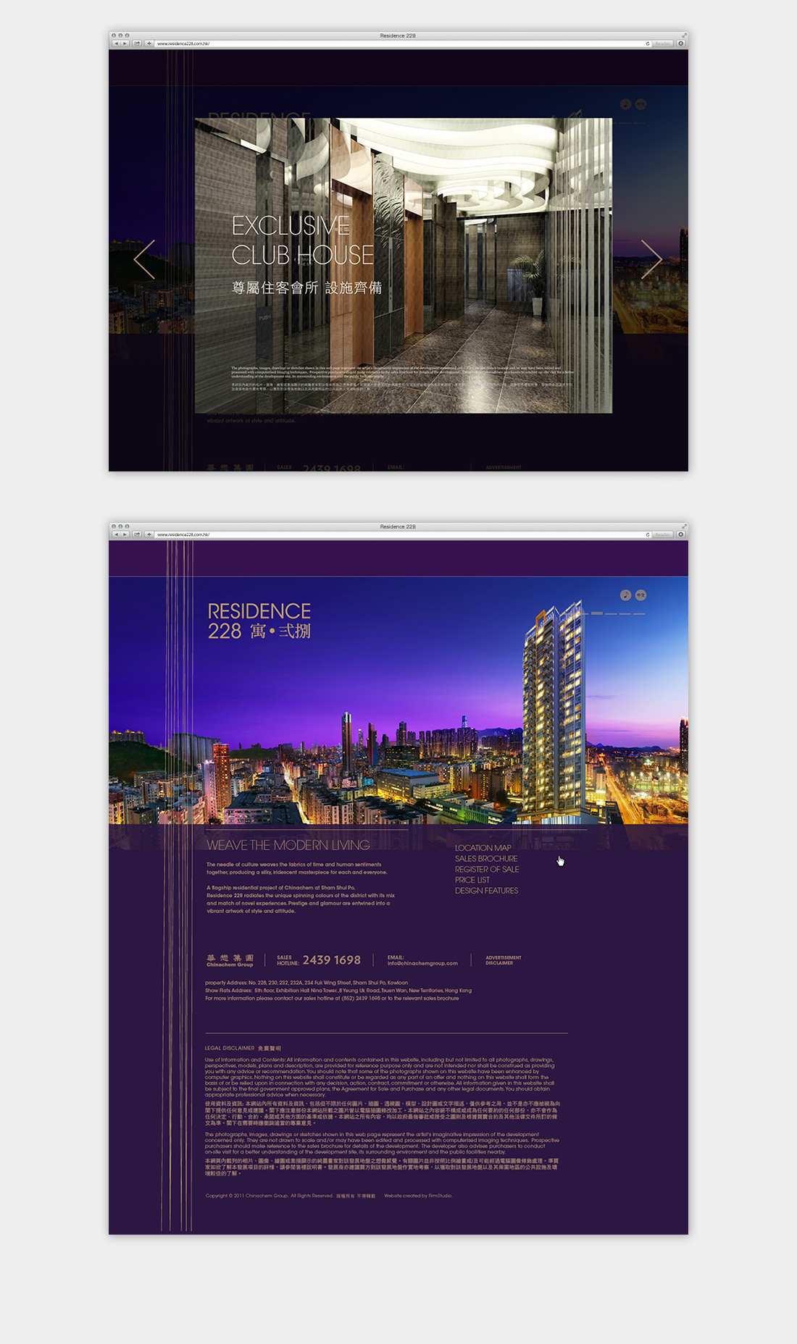Open the Sales Brochure link
Image resolution: width=797 pixels, height=1344 pixels.
tap(486, 859)
